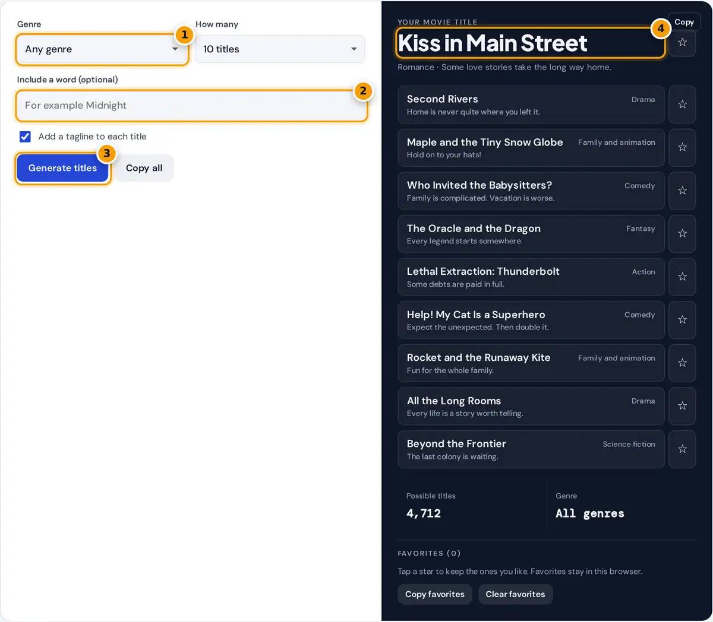This screenshot has height=622, width=713.
Task: Click the Romance tagline under main title
Action: coord(504,67)
